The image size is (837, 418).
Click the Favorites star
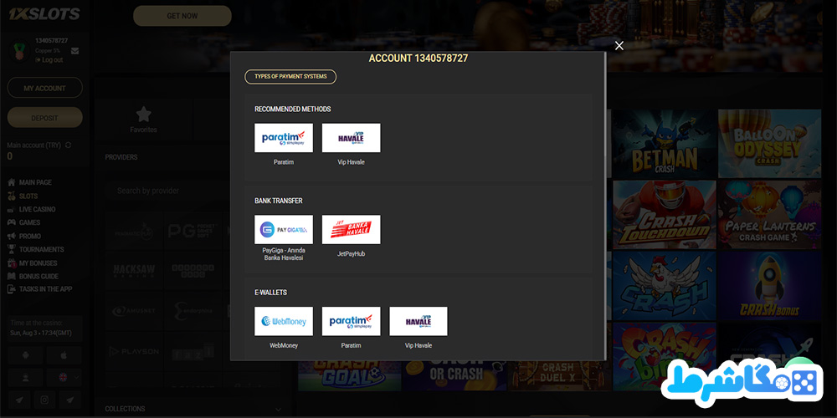click(x=144, y=114)
